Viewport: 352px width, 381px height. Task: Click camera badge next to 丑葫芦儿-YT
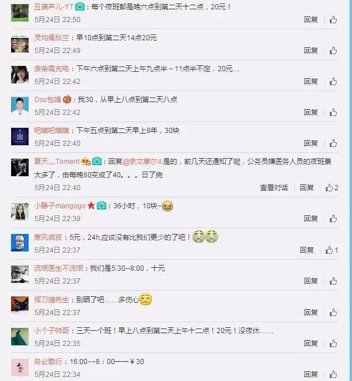coord(80,7)
